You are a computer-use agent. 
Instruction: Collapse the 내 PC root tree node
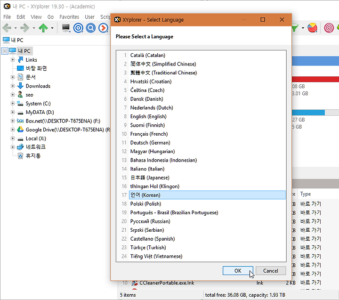click(x=5, y=51)
